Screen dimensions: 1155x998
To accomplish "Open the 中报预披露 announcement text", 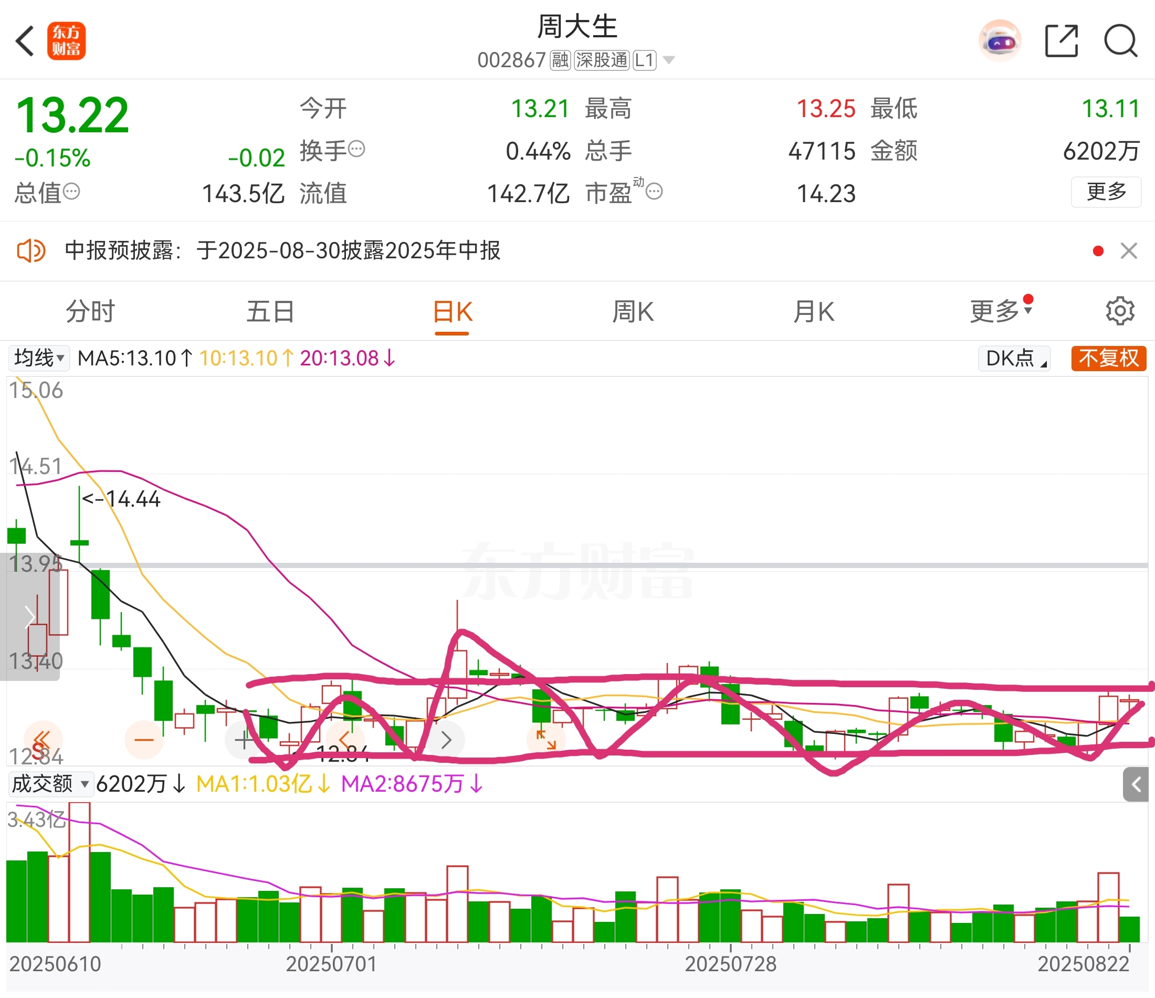I will pyautogui.click(x=282, y=251).
